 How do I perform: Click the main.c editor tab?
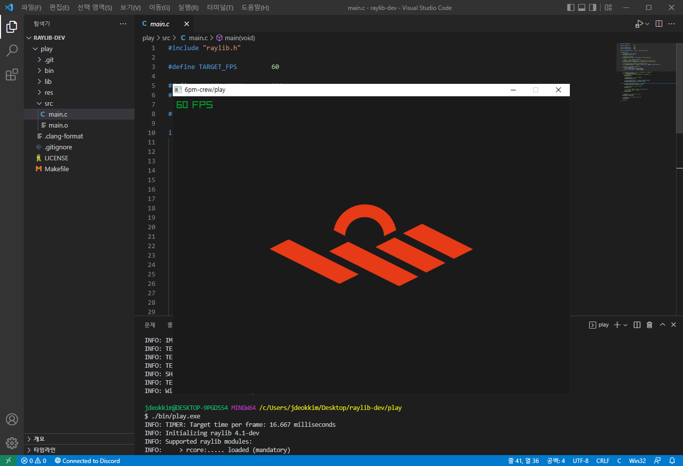(x=164, y=24)
